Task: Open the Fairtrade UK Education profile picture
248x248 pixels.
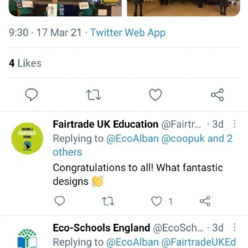Action: pyautogui.click(x=27, y=139)
